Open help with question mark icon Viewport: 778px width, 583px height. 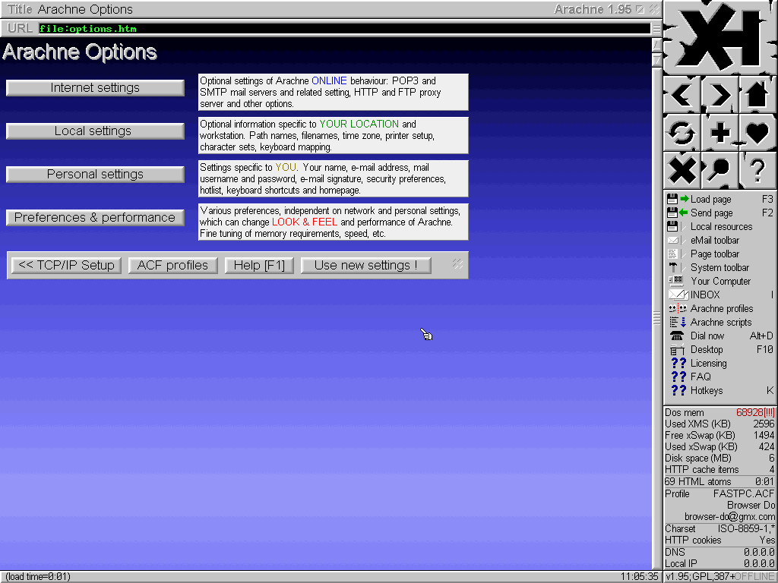[x=757, y=170]
